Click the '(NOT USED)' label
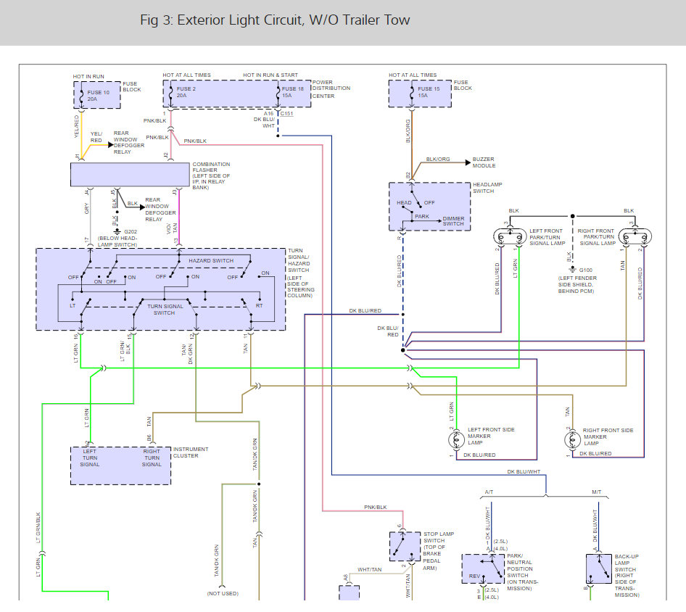The height and width of the screenshot is (612, 686). [223, 593]
